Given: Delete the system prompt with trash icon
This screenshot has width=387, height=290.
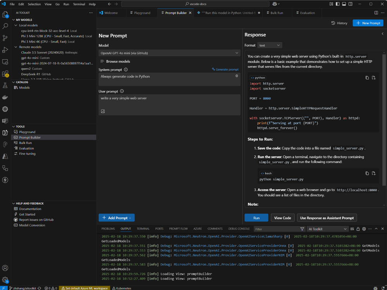Looking at the screenshot, I should [237, 76].
